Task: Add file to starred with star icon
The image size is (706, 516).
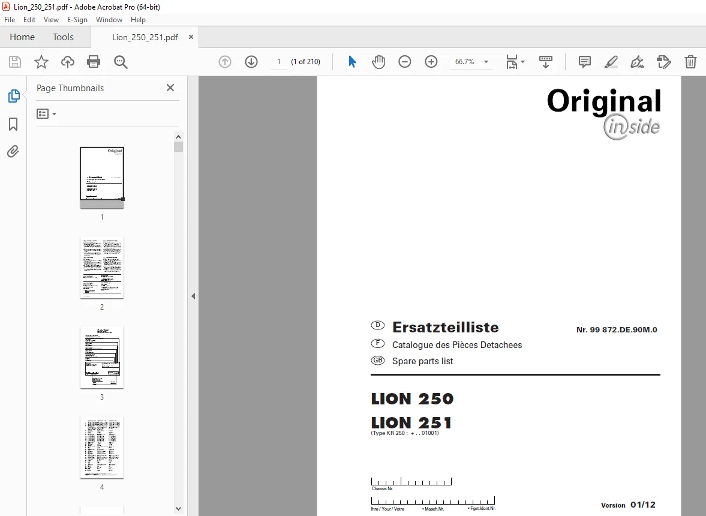Action: [41, 62]
